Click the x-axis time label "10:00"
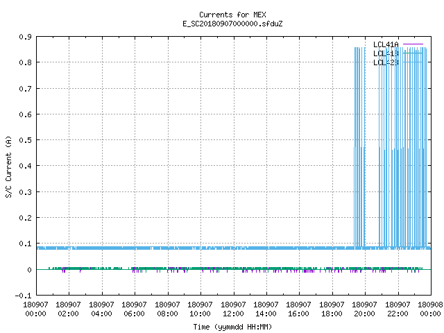Image resolution: width=444 pixels, height=333 pixels. pyautogui.click(x=200, y=314)
